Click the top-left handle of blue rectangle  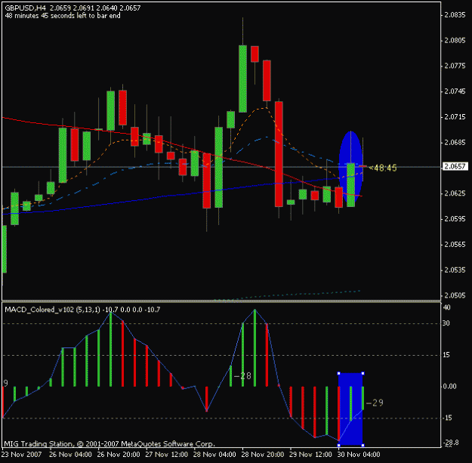click(x=339, y=373)
